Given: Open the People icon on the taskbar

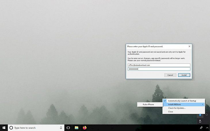Looking at the screenshot, I should tap(201, 128).
